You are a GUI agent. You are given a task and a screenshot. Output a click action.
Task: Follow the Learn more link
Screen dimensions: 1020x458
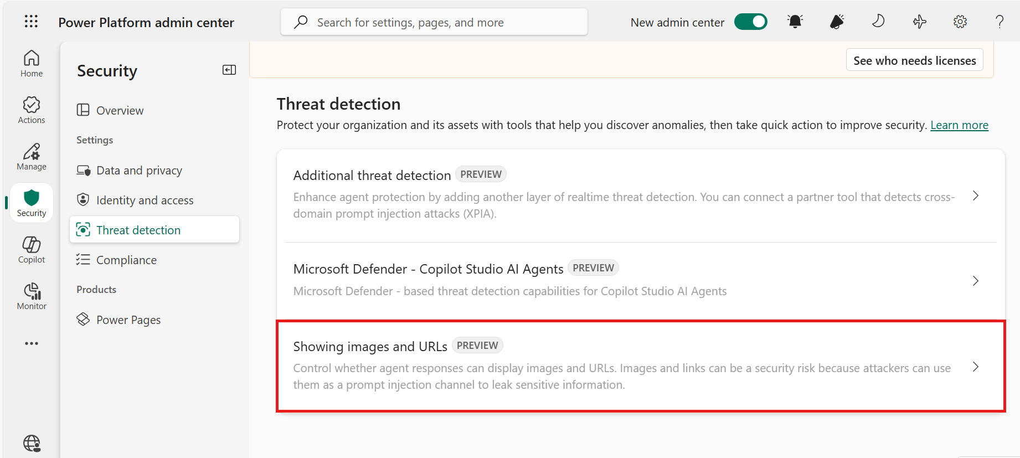click(x=959, y=125)
